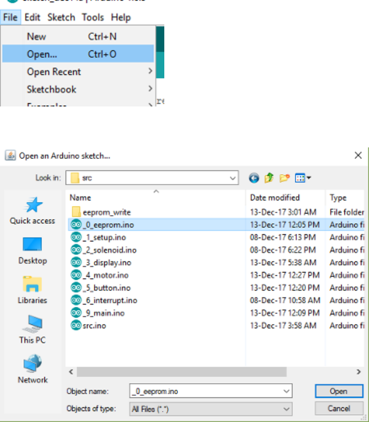The height and width of the screenshot is (422, 369).
Task: Click date 13-Dec-17 3:58 AM cell
Action: 283,326
